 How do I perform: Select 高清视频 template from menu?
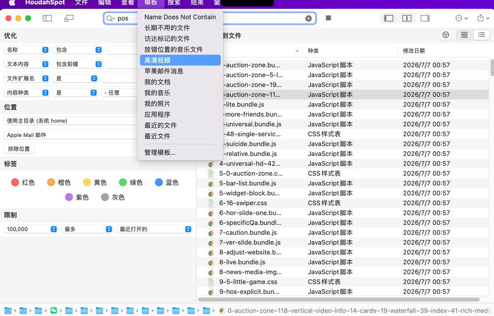click(180, 60)
